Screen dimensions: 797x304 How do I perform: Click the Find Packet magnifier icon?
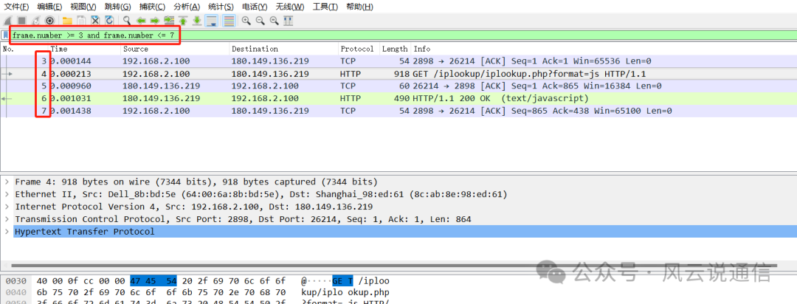(x=127, y=21)
